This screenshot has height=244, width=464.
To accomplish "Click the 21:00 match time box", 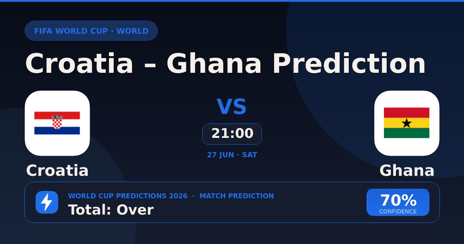I will (232, 134).
